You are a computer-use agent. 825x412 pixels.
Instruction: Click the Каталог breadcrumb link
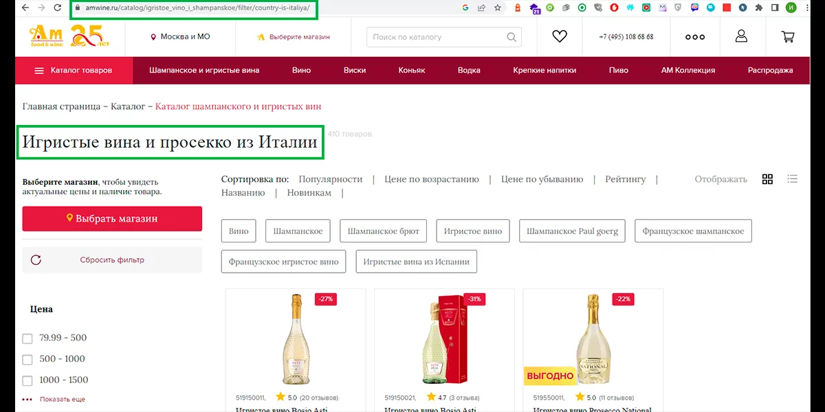click(x=128, y=106)
